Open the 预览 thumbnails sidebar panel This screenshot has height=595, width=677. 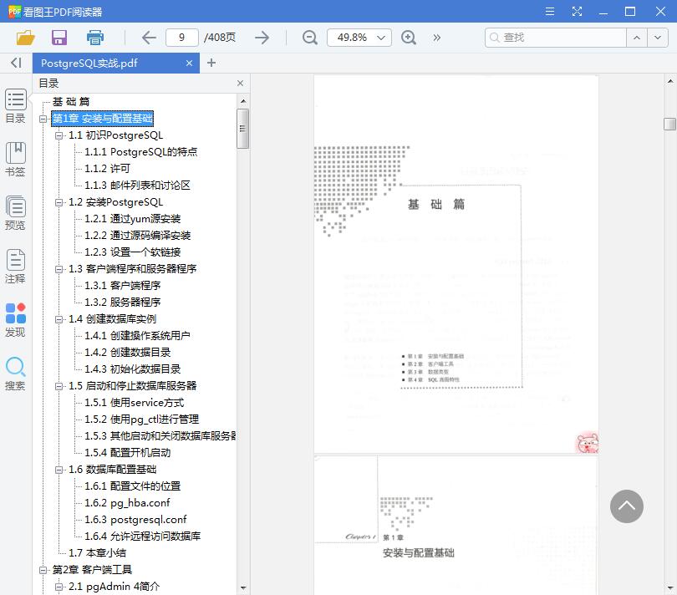(x=16, y=213)
